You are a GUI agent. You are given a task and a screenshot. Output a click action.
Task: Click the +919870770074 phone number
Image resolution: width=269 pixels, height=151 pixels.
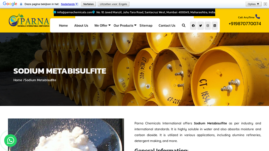point(245,23)
